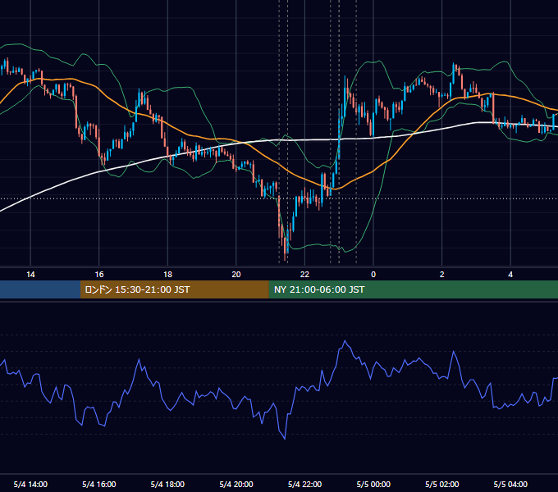Click the 22 hour label on price chart axis

pyautogui.click(x=304, y=275)
